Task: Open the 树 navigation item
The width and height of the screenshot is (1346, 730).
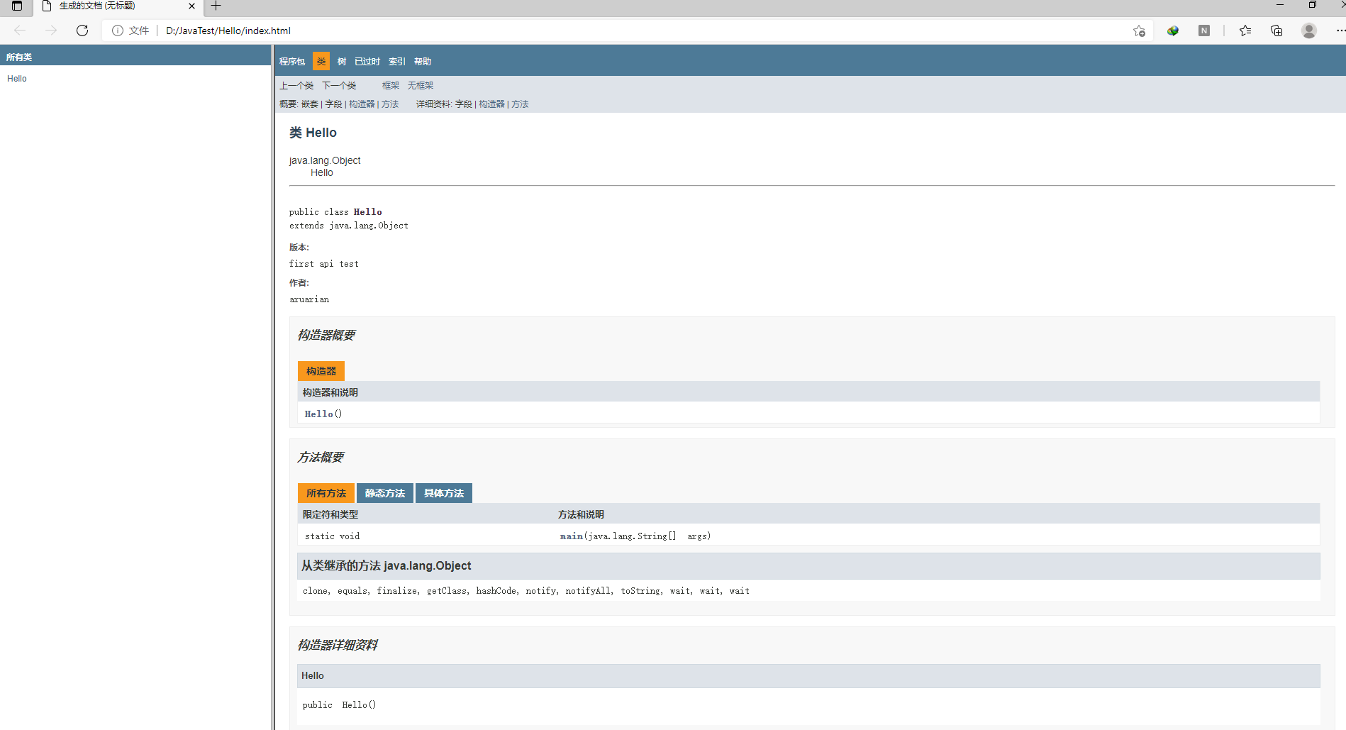Action: [342, 62]
